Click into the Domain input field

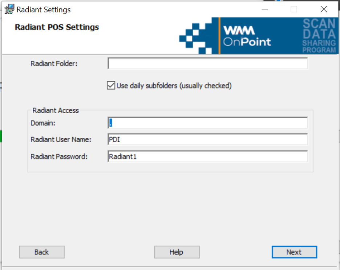tap(207, 123)
